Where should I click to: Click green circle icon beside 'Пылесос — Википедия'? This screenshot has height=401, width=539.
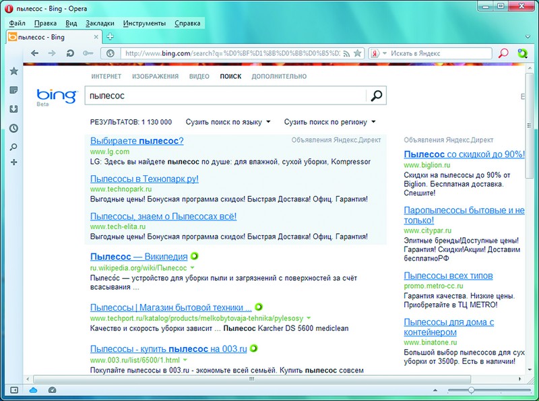coord(194,256)
